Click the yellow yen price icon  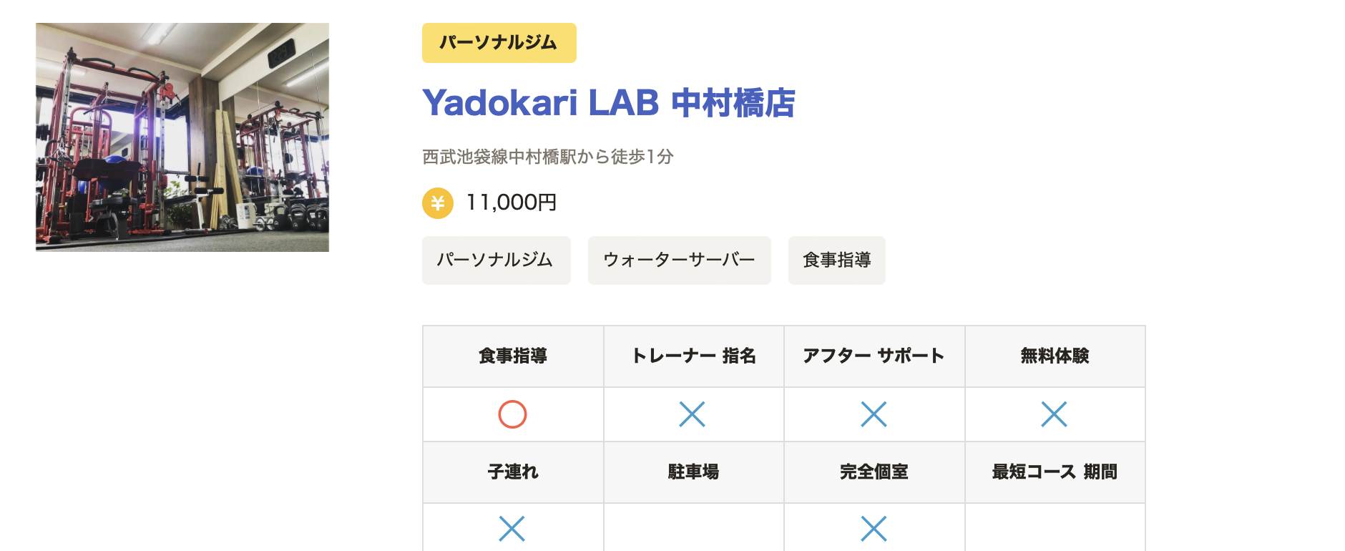click(438, 203)
